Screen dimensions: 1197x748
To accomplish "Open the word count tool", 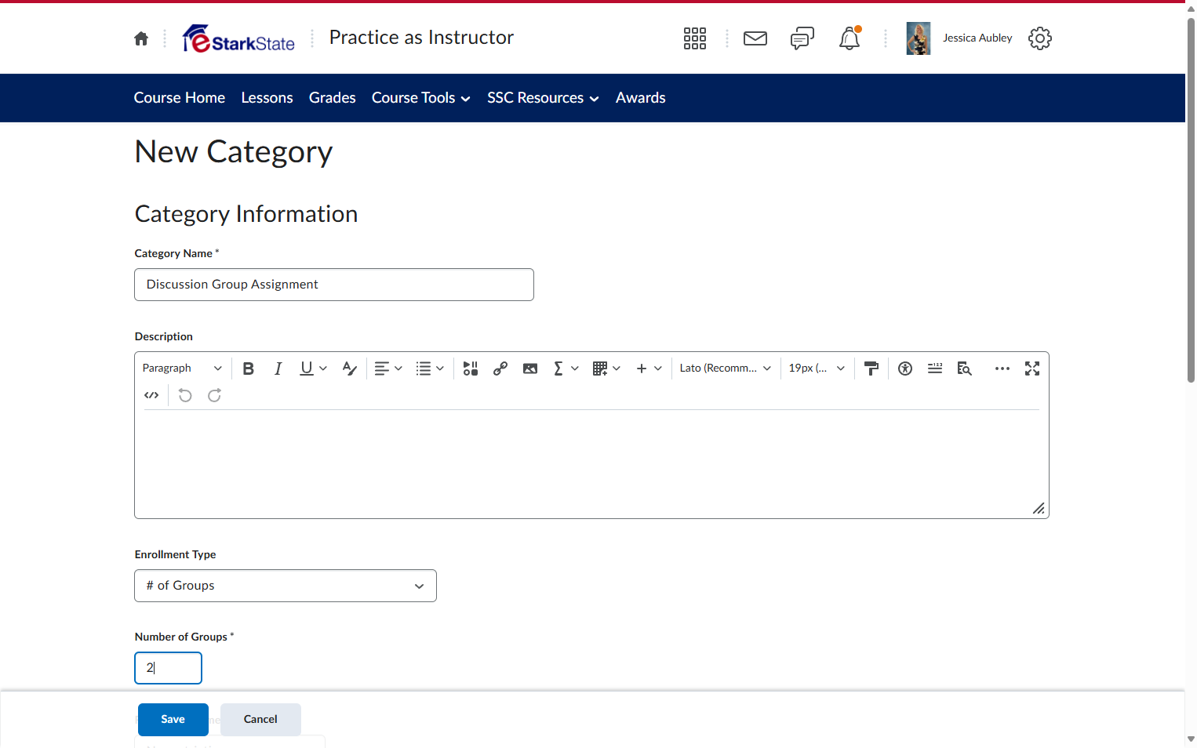I will (x=935, y=369).
